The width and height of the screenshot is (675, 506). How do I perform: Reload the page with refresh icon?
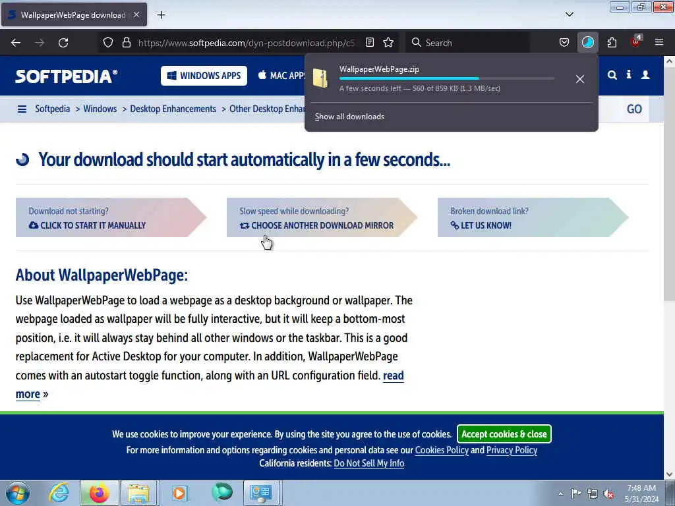pos(63,43)
